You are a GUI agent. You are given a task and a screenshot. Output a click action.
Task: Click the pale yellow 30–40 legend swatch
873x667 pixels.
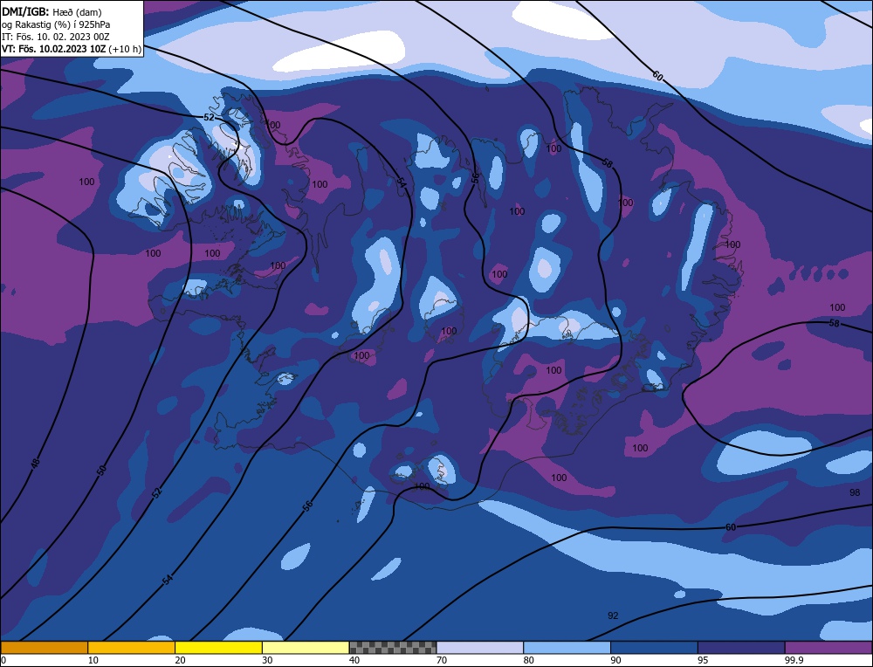coord(306,648)
